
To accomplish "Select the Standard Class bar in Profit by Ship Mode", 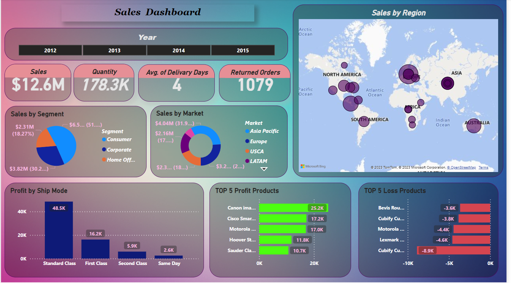I will [59, 229].
